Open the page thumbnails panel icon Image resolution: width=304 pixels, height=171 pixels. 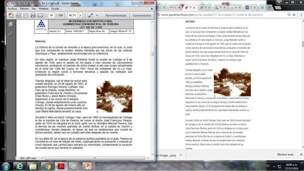11,24
